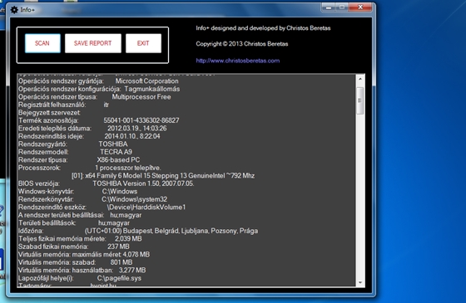Click the boot time 2014.01.10., 8:22:04
This screenshot has height=303, width=466.
(132, 136)
